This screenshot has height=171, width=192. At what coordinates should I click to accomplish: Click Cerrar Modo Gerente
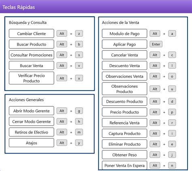click(32, 121)
